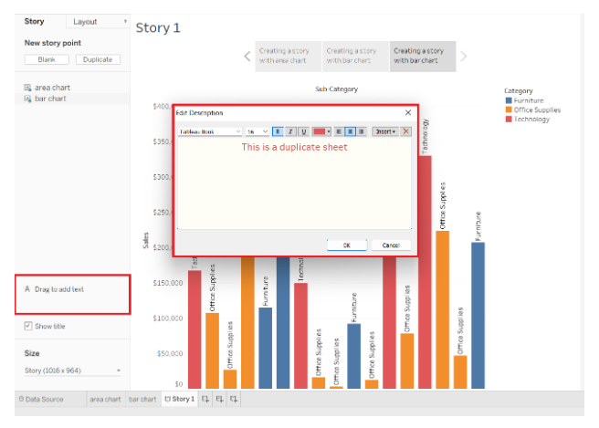This screenshot has height=428, width=599.
Task: Center-align the description text
Action: [351, 131]
